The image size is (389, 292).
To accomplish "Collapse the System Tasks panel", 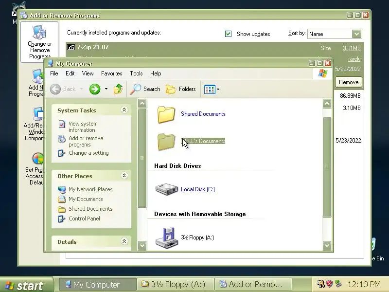I will (124, 110).
